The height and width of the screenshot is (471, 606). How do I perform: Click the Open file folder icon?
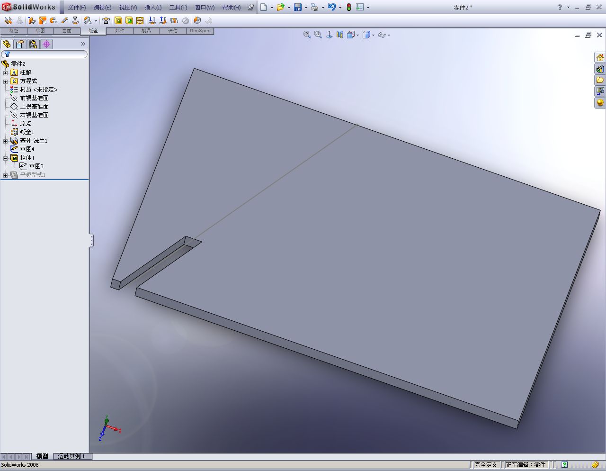[280, 7]
